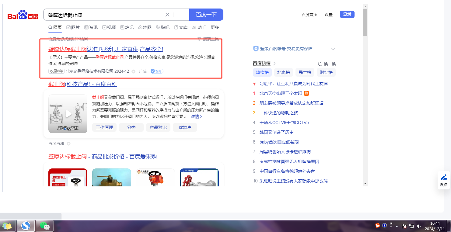Show hidden system tray icons
The width and height of the screenshot is (451, 232).
click(397, 226)
